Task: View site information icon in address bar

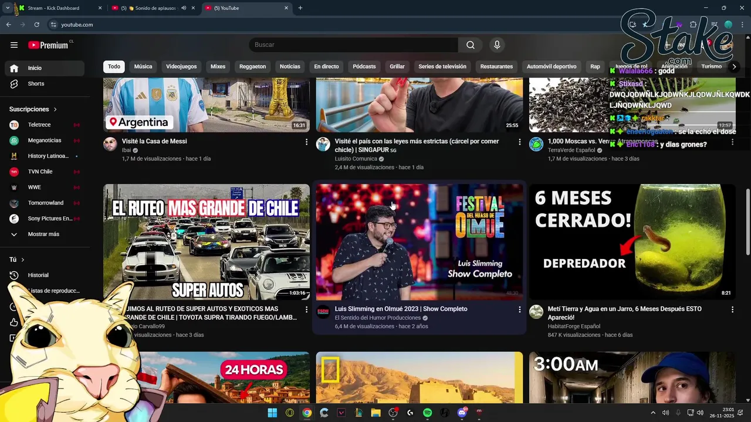Action: coord(53,25)
